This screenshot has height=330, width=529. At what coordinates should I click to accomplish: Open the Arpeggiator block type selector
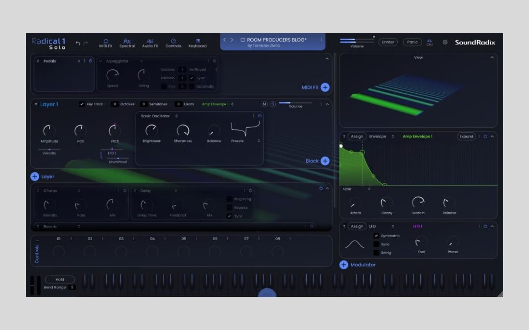142,61
